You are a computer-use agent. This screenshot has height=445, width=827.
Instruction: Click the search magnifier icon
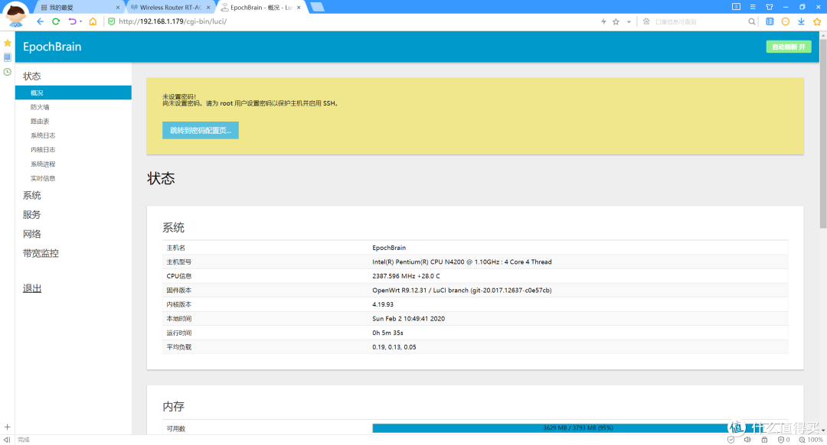(752, 21)
